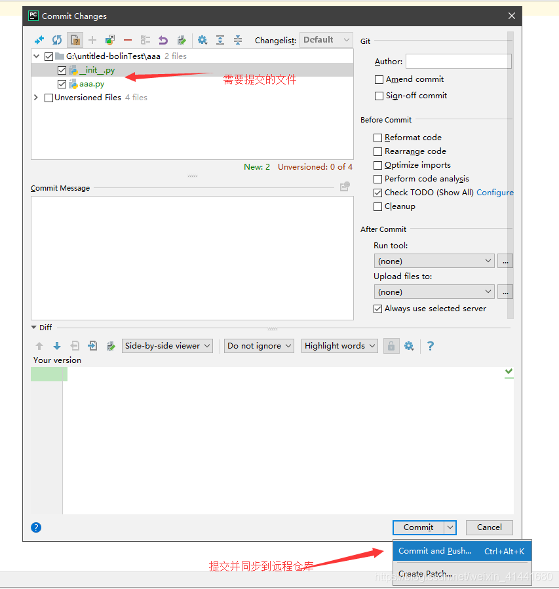Click the Diff help question mark icon
This screenshot has height=589, width=559.
point(431,346)
